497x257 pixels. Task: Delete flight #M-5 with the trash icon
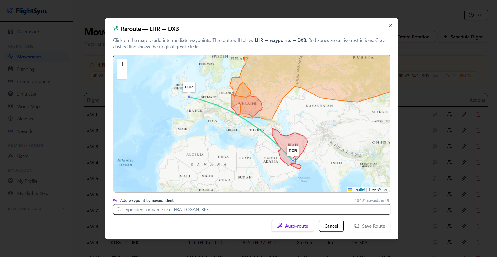[x=478, y=178]
